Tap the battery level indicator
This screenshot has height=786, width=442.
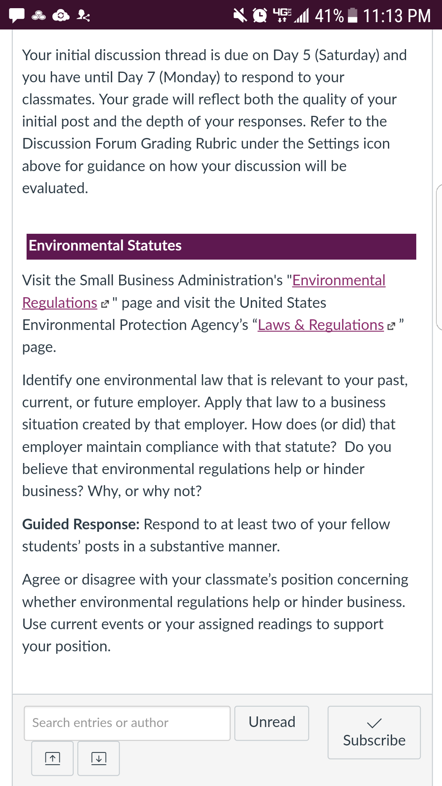352,16
